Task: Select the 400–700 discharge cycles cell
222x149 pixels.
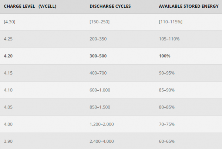Action: pyautogui.click(x=98, y=73)
